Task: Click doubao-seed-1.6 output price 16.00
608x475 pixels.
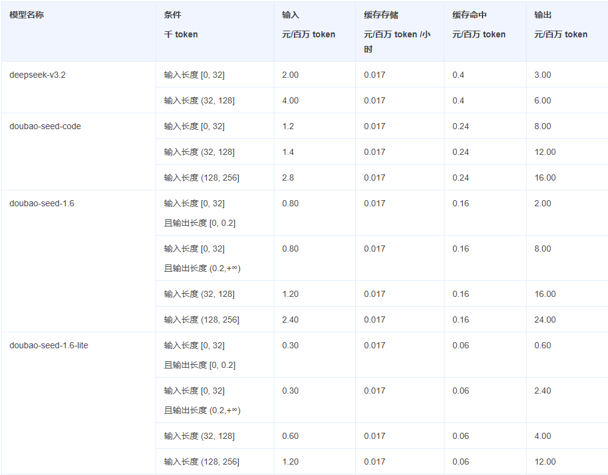Action: pyautogui.click(x=545, y=294)
